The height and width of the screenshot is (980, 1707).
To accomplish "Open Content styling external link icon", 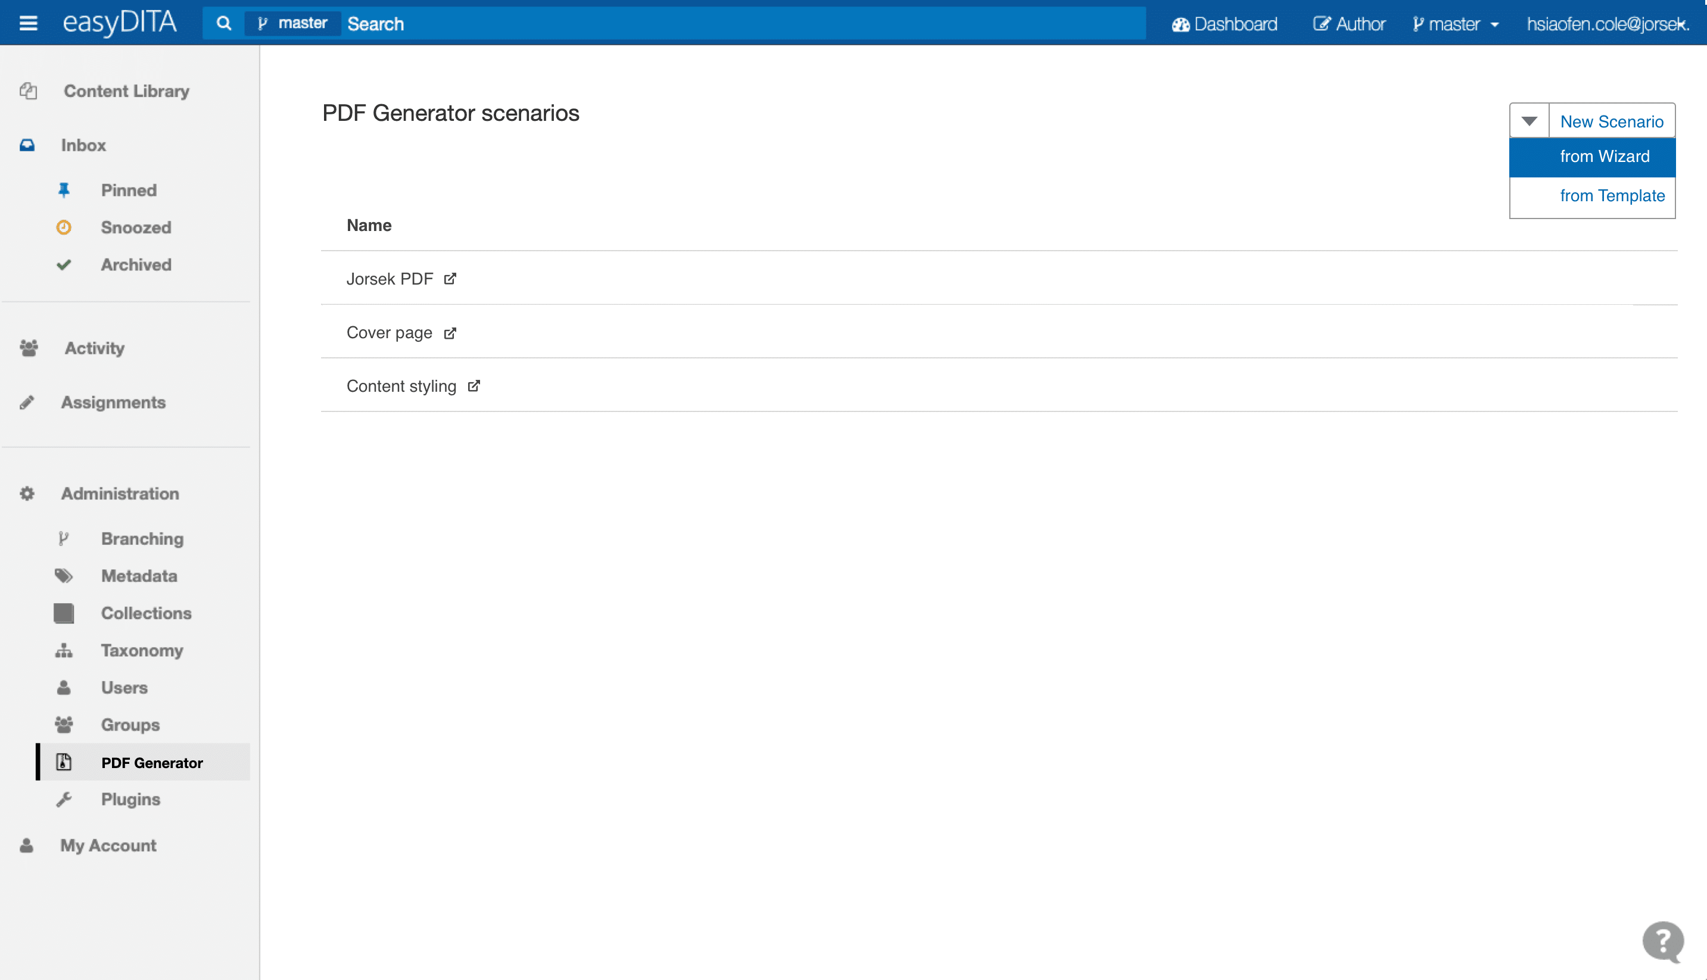I will [474, 386].
